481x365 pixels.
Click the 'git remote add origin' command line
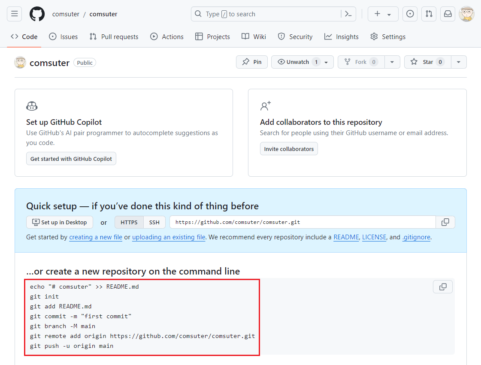[x=142, y=336]
